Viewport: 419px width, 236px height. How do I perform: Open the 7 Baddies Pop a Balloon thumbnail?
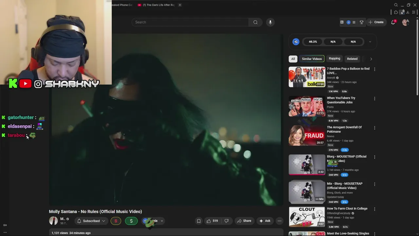pyautogui.click(x=307, y=77)
